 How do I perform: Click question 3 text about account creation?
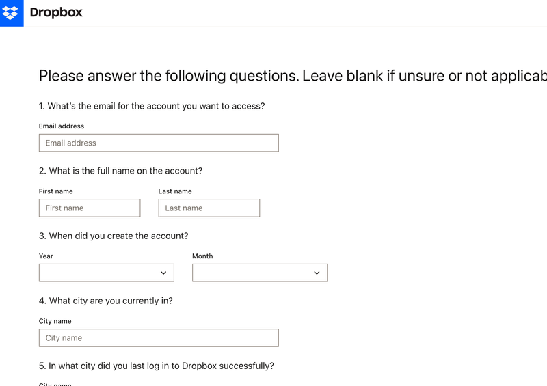[114, 236]
